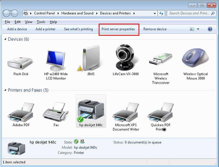The width and height of the screenshot is (219, 167).
Task: Open recent pages dropdown beside Forward
Action: (x=20, y=13)
